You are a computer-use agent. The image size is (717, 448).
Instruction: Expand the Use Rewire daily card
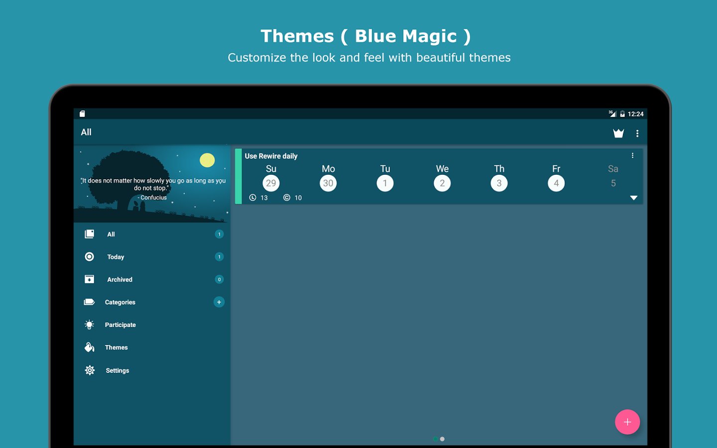pos(633,198)
